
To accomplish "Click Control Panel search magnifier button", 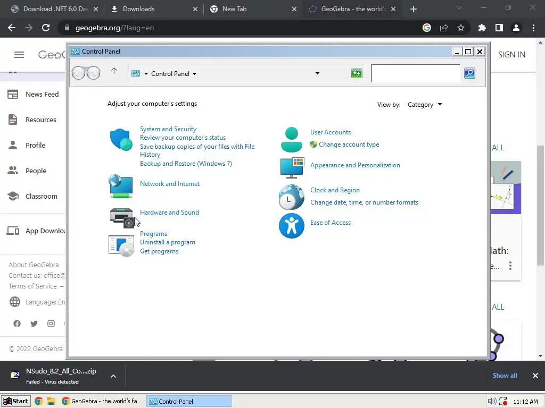I will click(469, 73).
